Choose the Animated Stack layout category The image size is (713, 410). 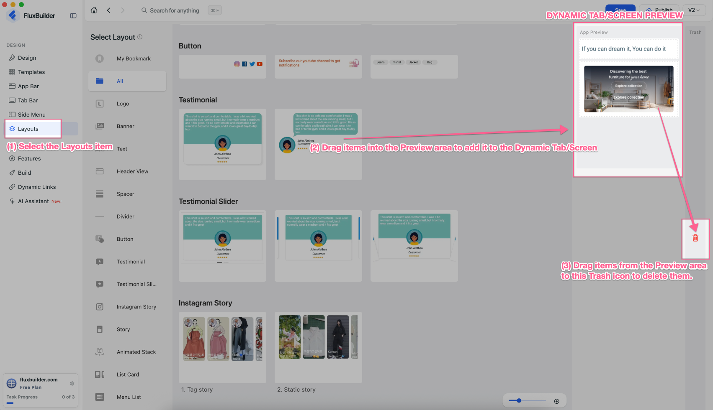(127, 352)
